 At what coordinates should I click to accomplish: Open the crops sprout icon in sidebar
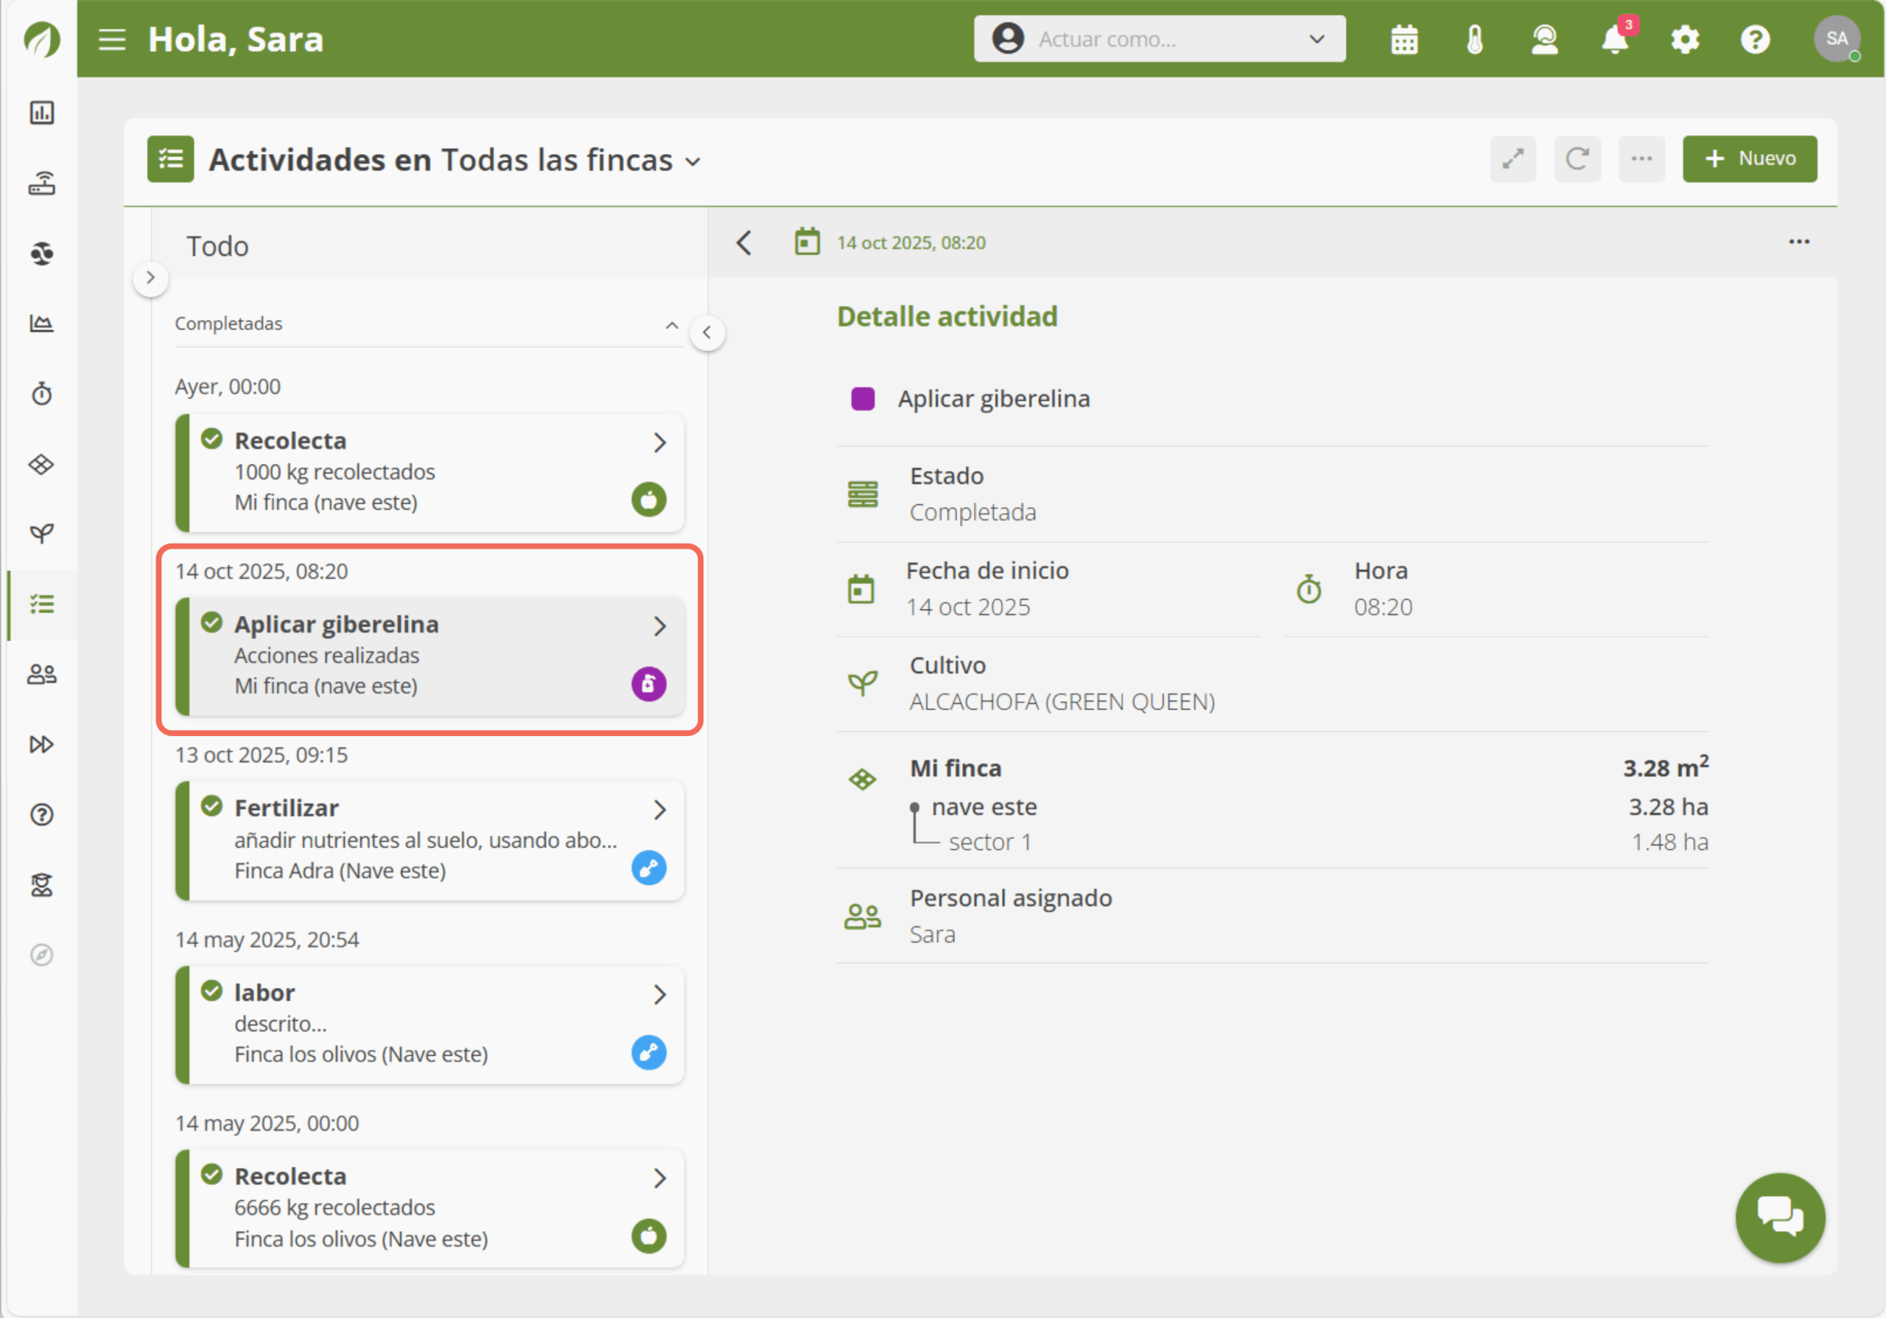pyautogui.click(x=42, y=535)
